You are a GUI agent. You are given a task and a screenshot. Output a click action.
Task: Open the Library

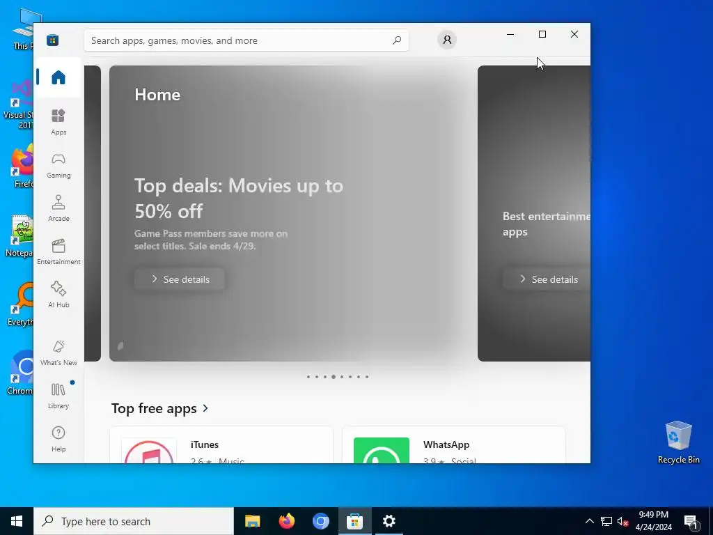(x=58, y=396)
